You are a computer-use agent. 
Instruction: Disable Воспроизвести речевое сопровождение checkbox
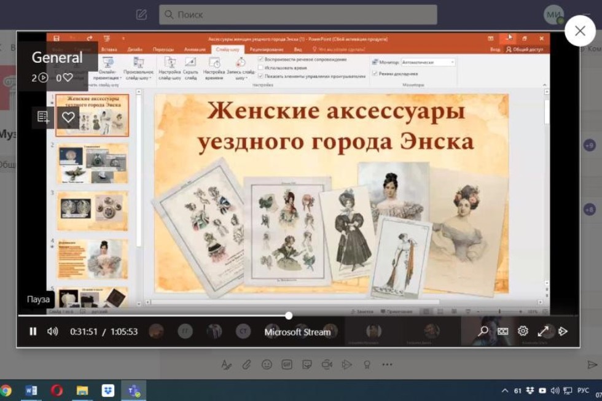pos(260,59)
